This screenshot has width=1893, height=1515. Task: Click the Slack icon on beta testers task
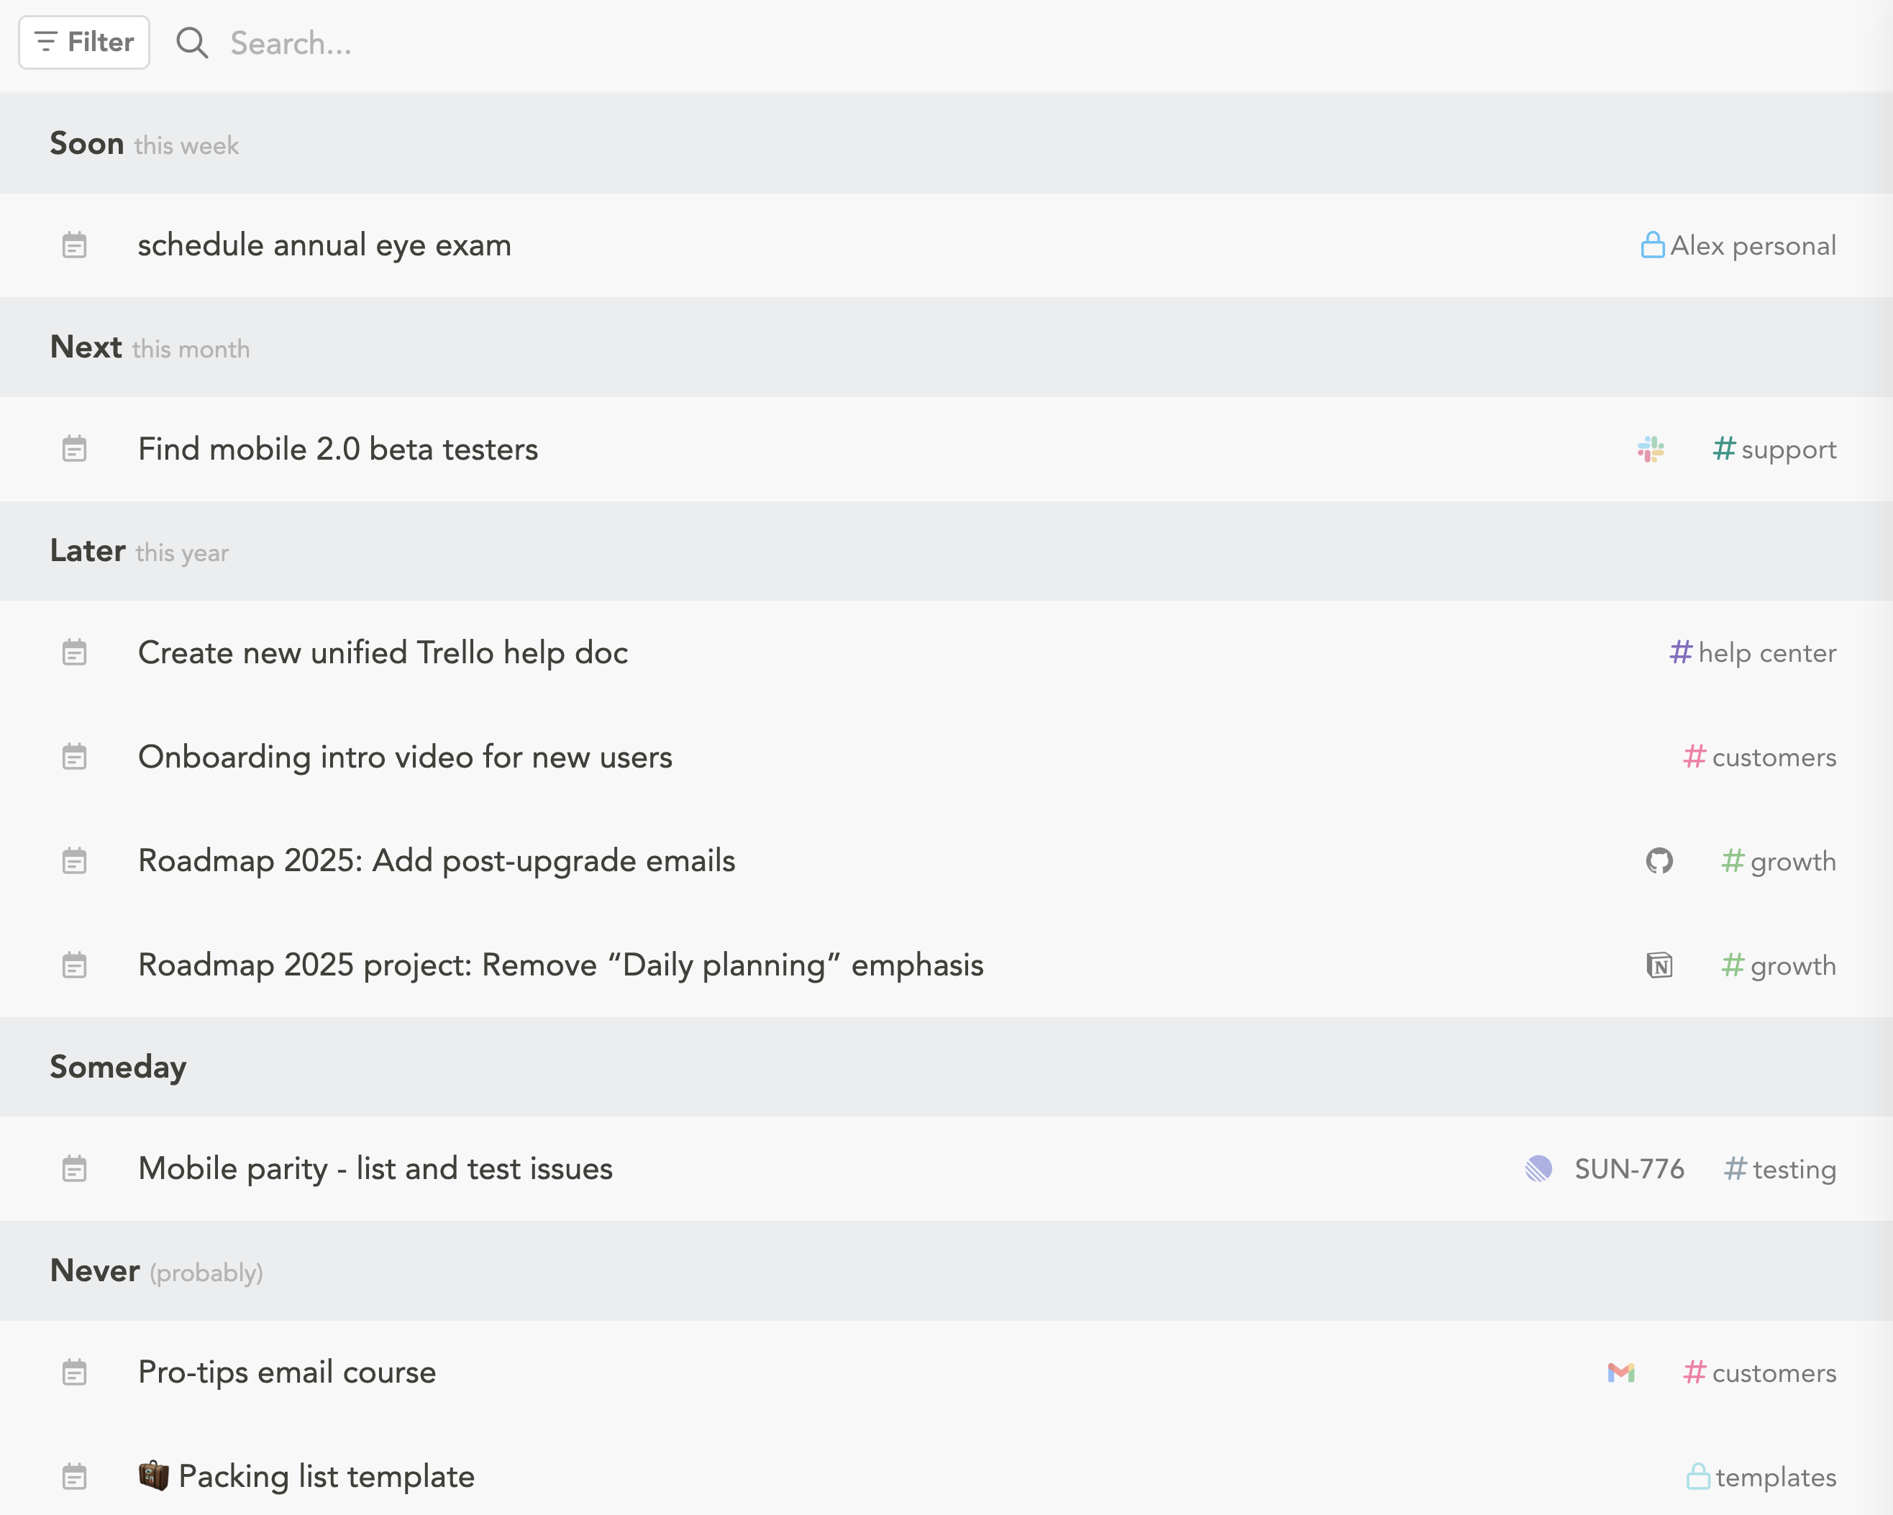tap(1651, 449)
